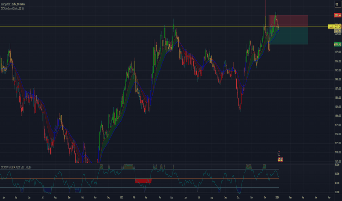Click the 40.000 RSI axis label

(x=337, y=183)
